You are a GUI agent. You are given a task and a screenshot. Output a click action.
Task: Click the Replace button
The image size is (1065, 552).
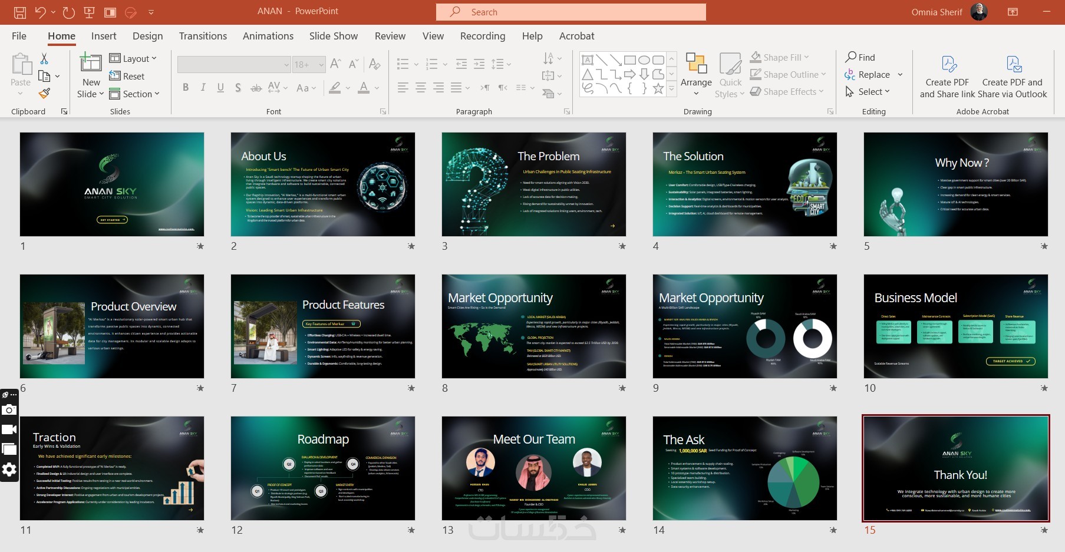[x=868, y=74]
